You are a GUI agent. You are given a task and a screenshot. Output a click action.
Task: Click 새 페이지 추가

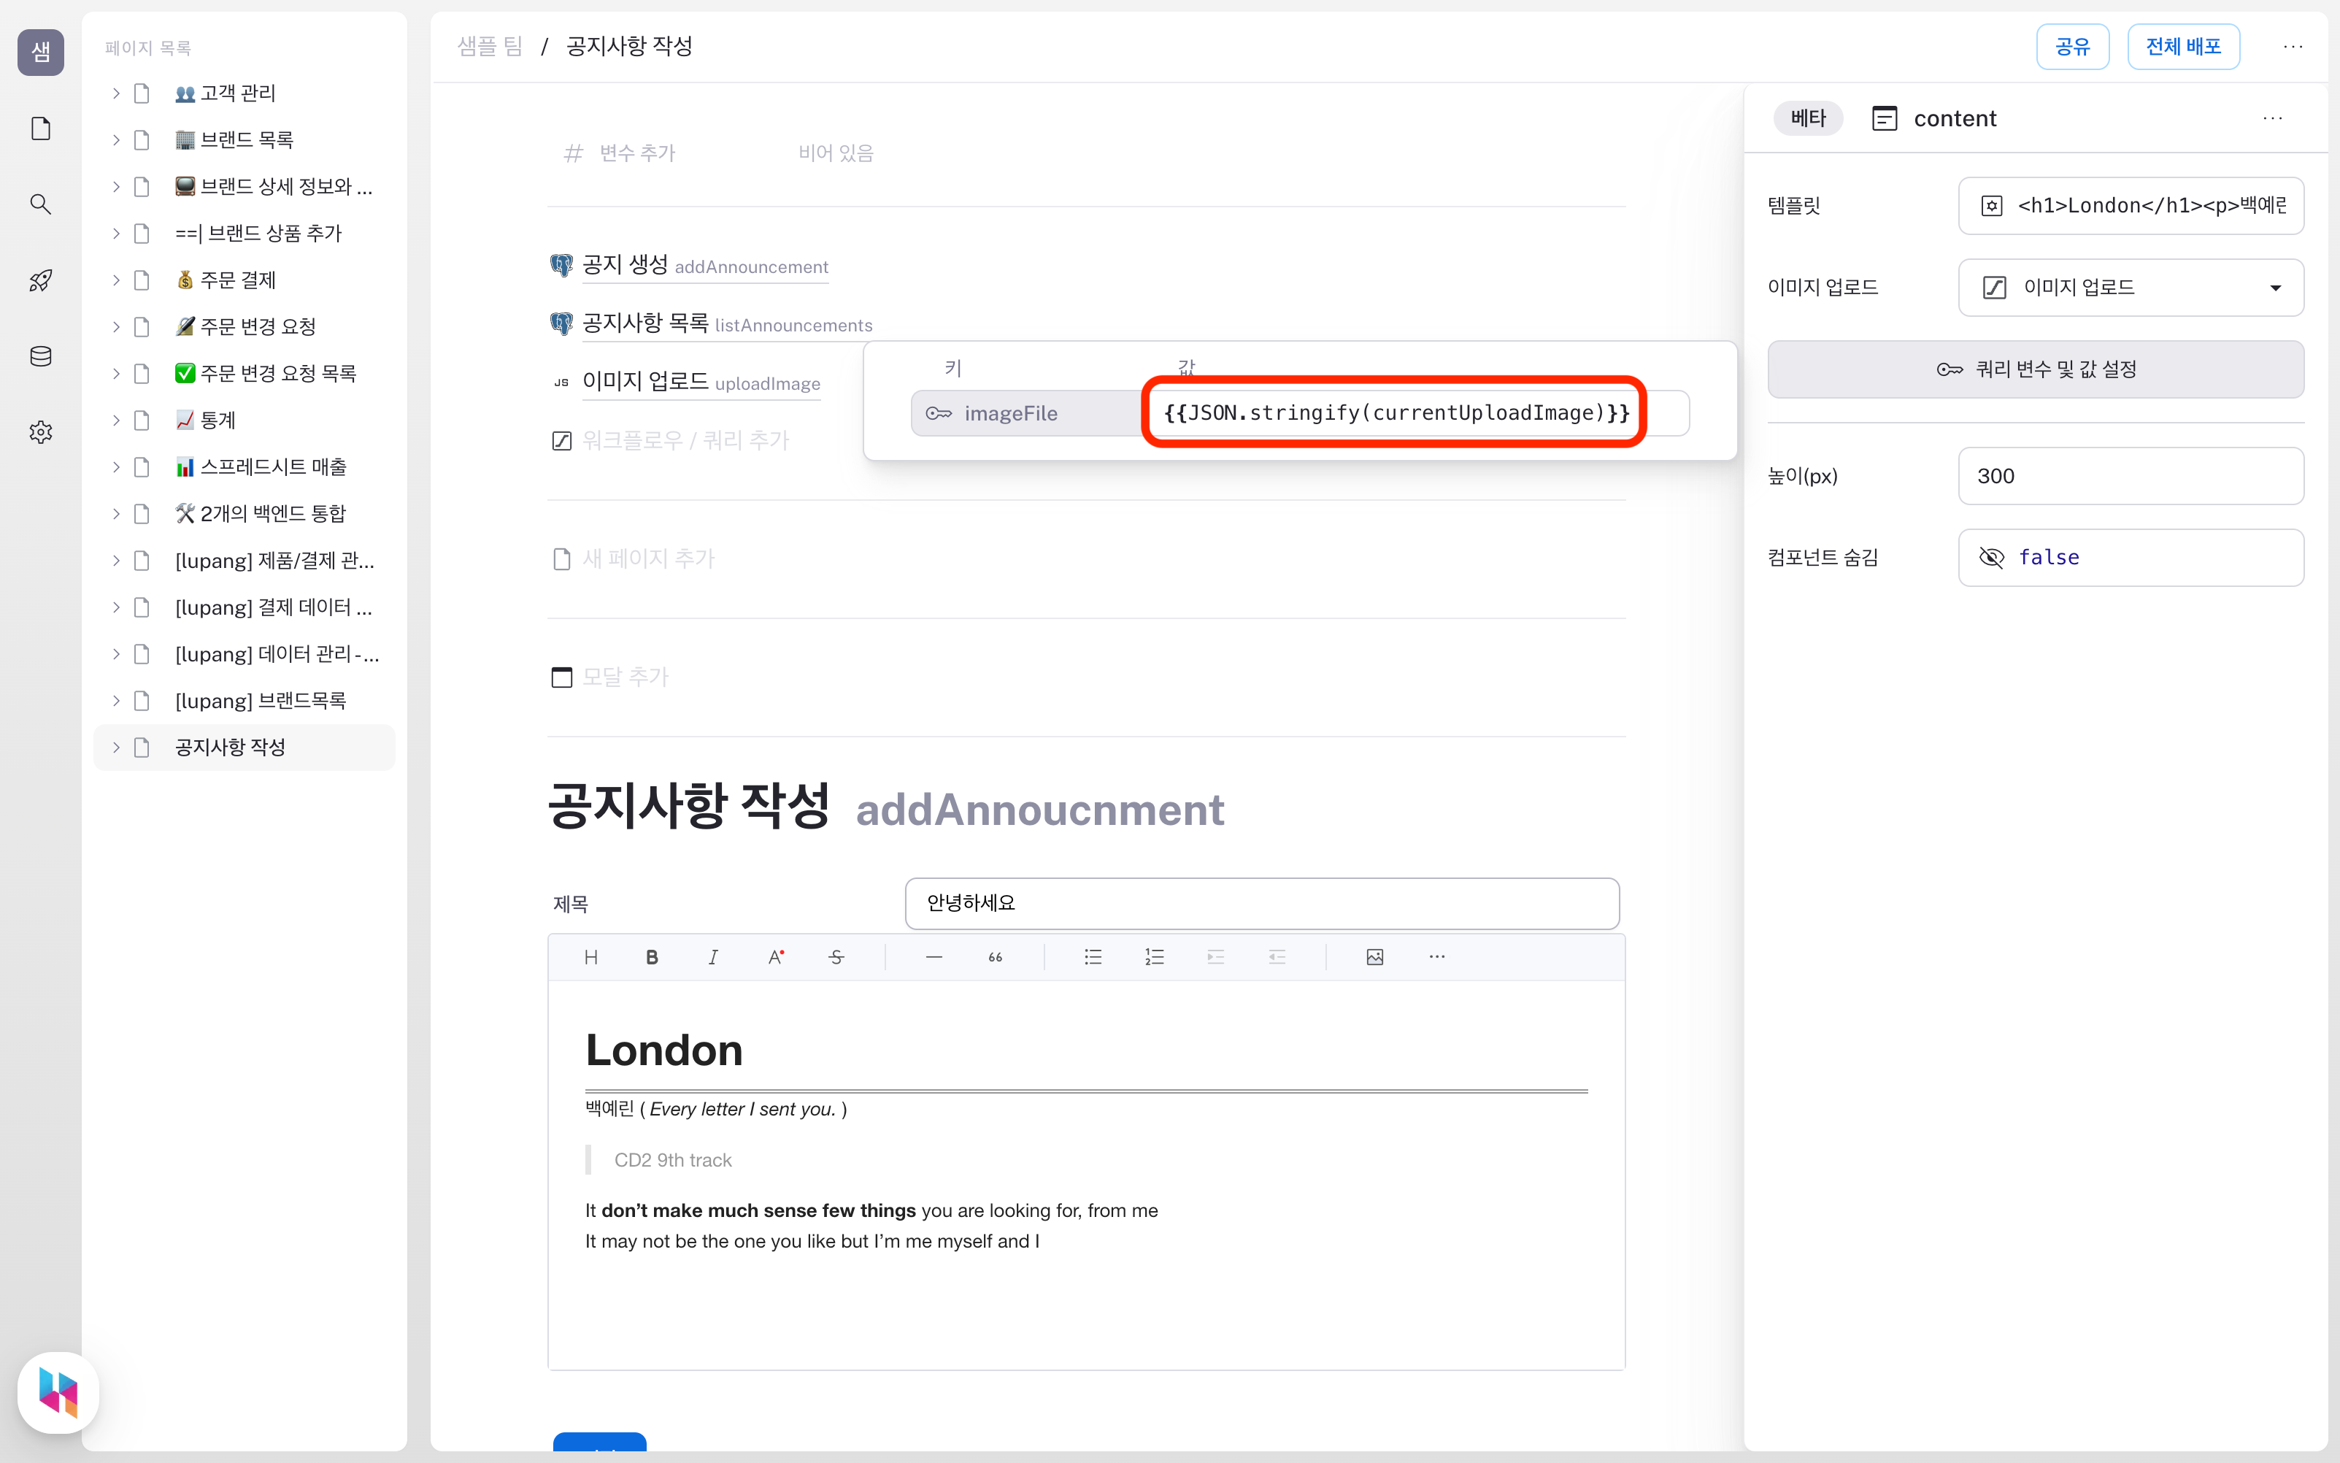pyautogui.click(x=648, y=558)
